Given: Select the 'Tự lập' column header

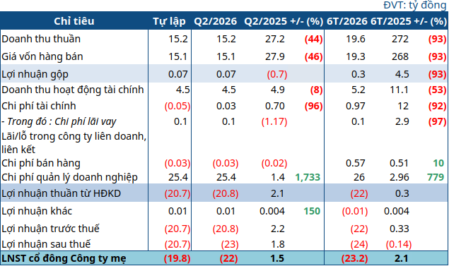Looking at the screenshot, I should point(169,21).
